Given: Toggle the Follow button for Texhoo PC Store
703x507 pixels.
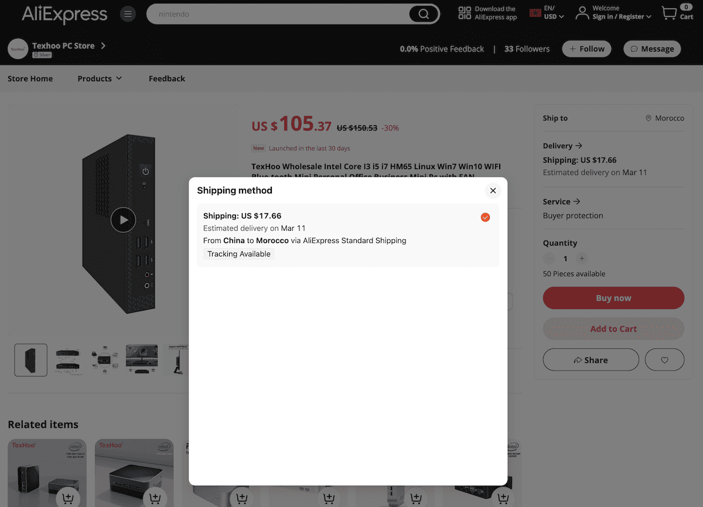Looking at the screenshot, I should (586, 49).
